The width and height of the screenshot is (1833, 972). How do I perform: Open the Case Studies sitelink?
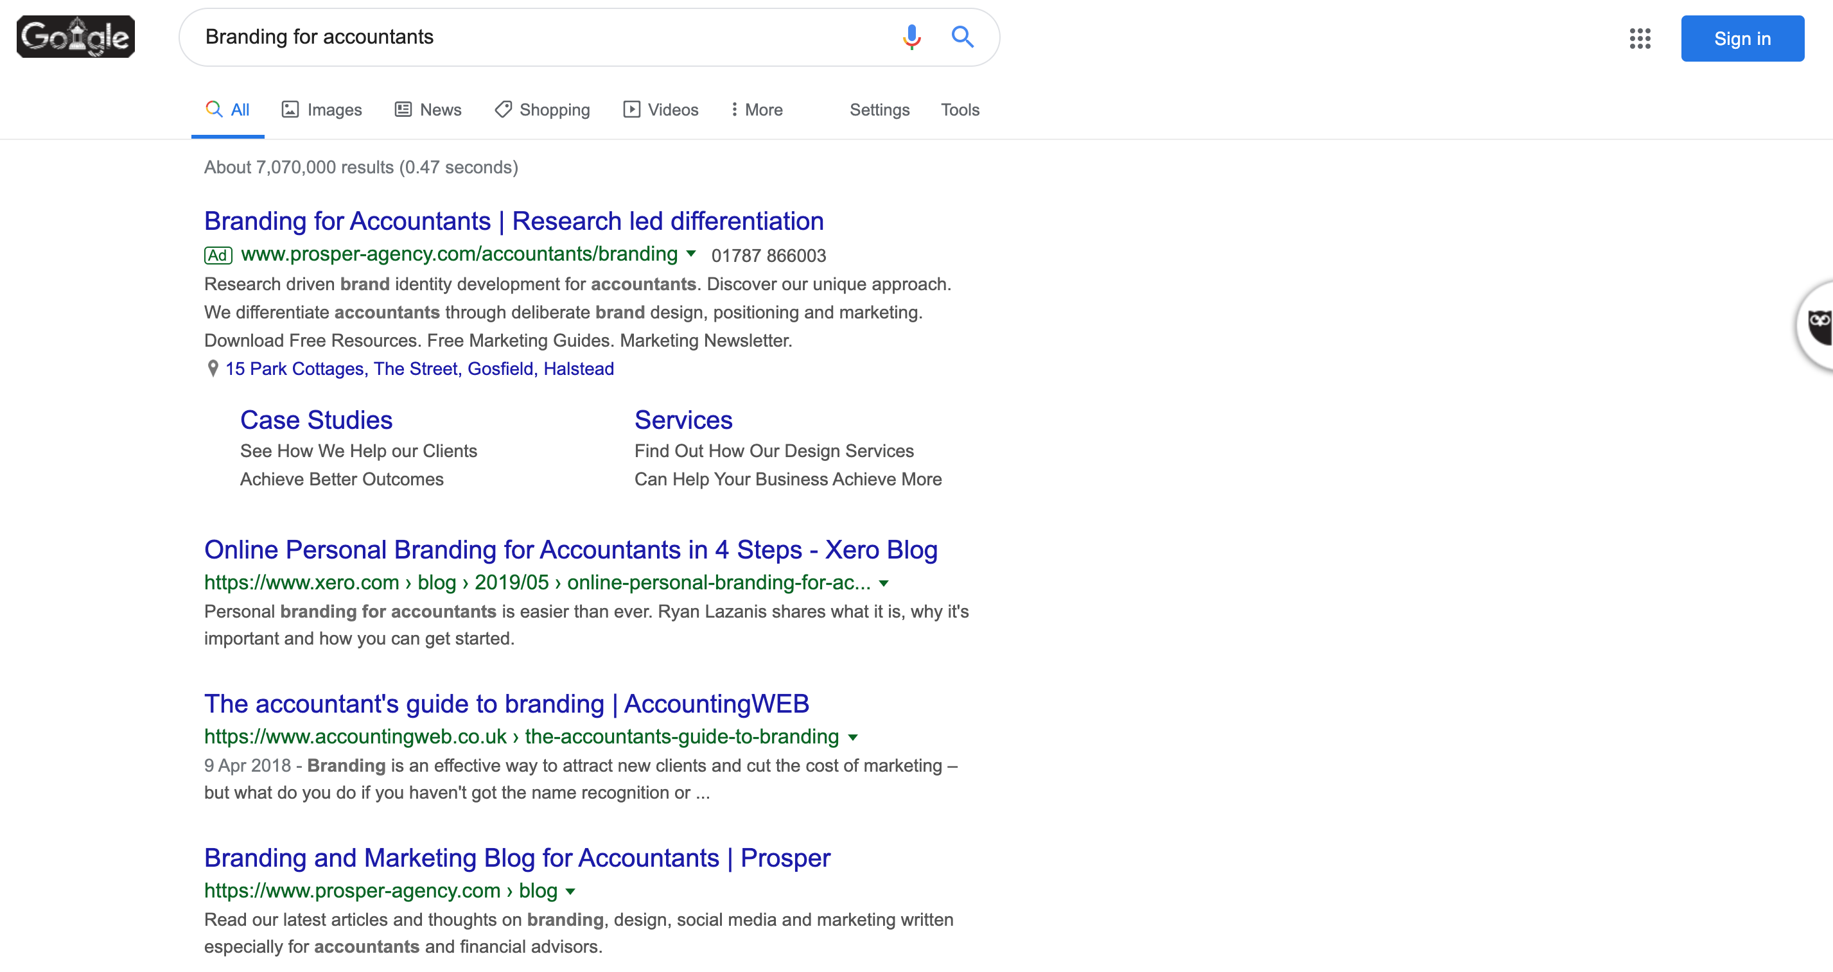(x=316, y=421)
